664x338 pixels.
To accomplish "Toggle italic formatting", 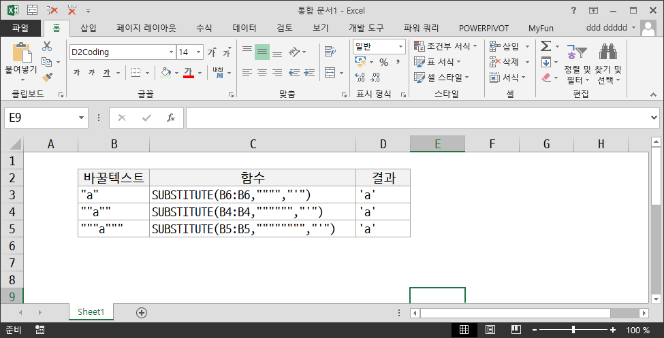I will [x=91, y=73].
